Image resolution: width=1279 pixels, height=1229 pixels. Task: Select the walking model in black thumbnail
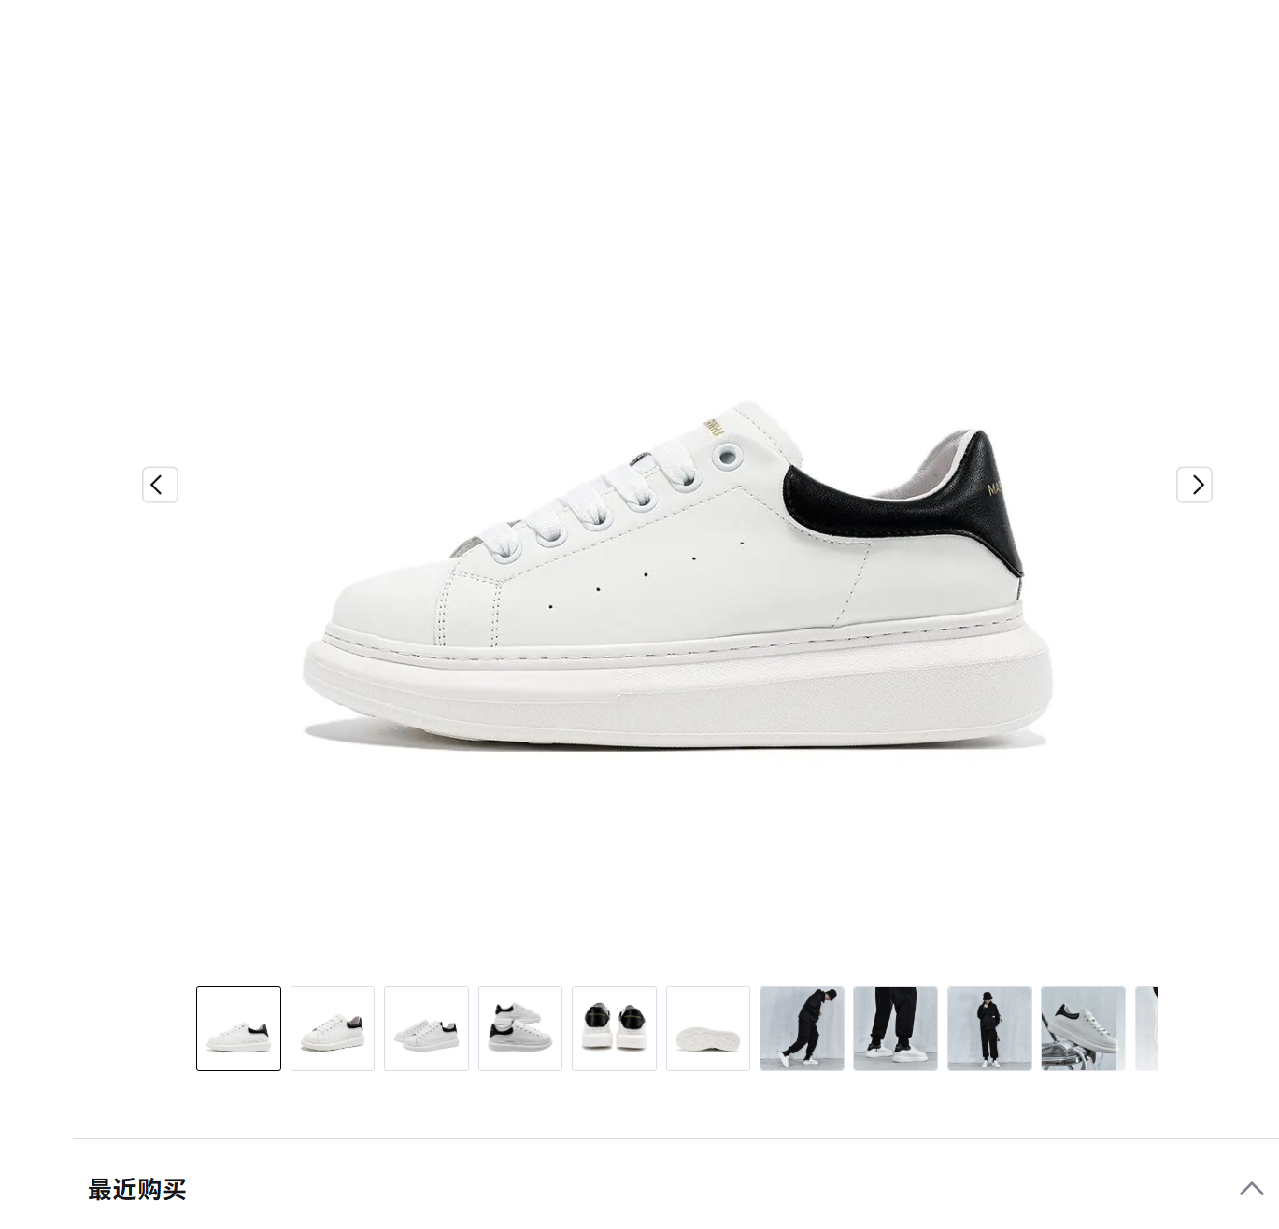tap(802, 1028)
